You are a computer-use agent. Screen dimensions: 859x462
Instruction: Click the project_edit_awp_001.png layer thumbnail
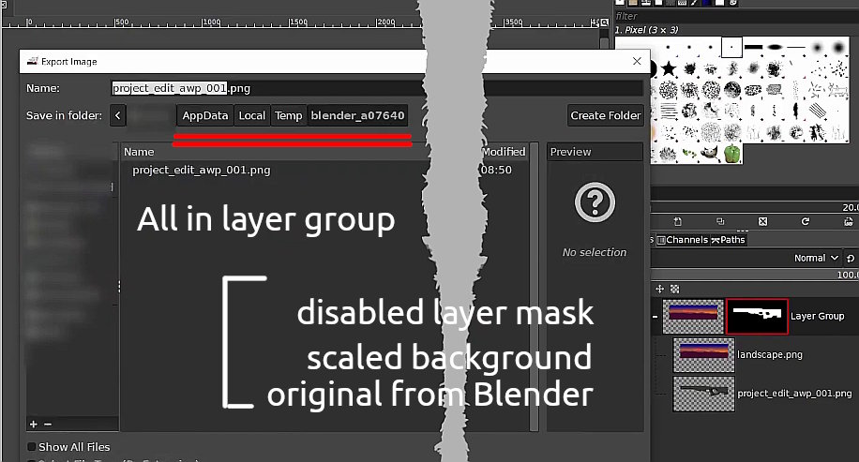point(703,393)
